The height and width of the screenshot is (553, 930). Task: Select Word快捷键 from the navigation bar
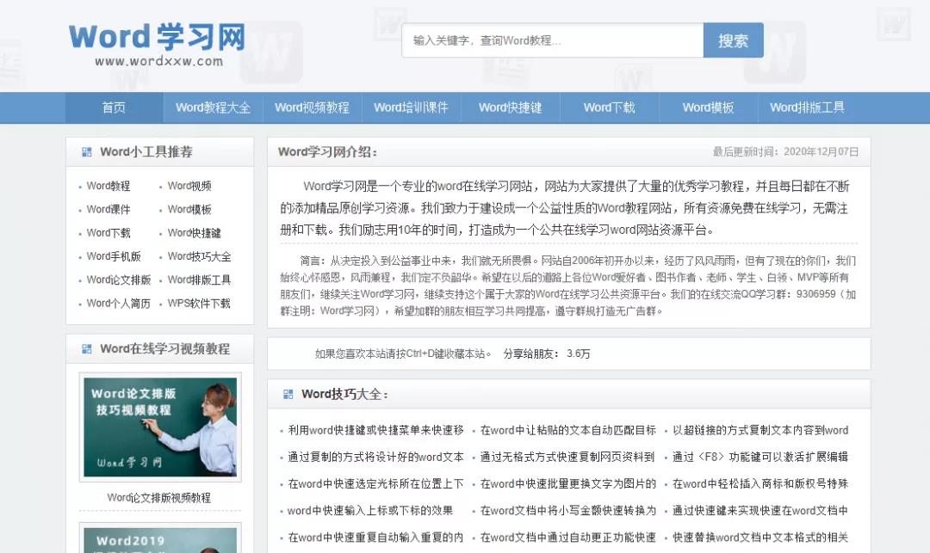[x=510, y=107]
